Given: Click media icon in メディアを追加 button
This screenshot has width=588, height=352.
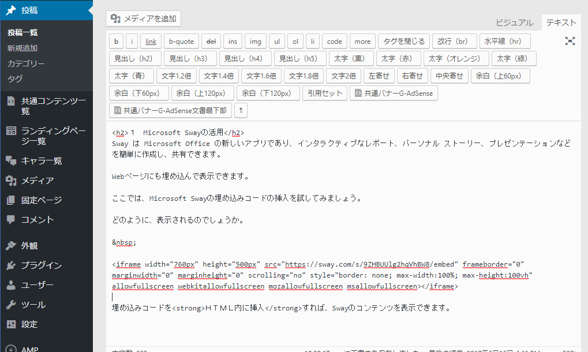Looking at the screenshot, I should tap(115, 18).
